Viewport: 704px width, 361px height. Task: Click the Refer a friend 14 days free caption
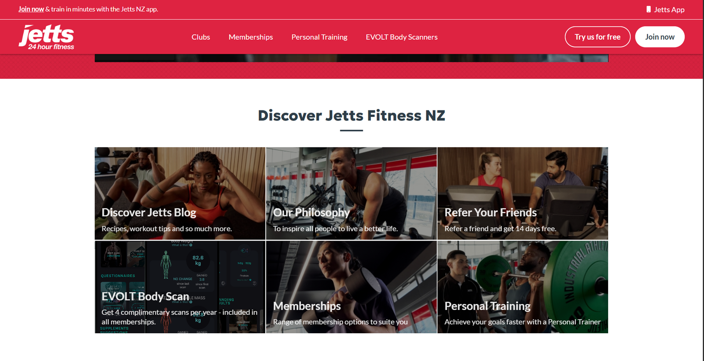click(x=500, y=229)
